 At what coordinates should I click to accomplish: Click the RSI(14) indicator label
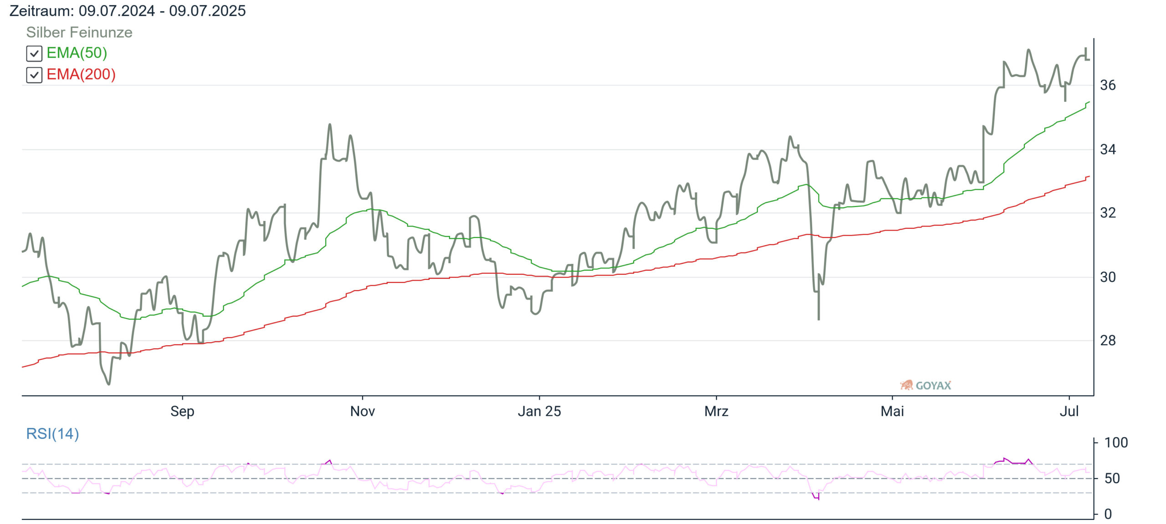(x=52, y=434)
